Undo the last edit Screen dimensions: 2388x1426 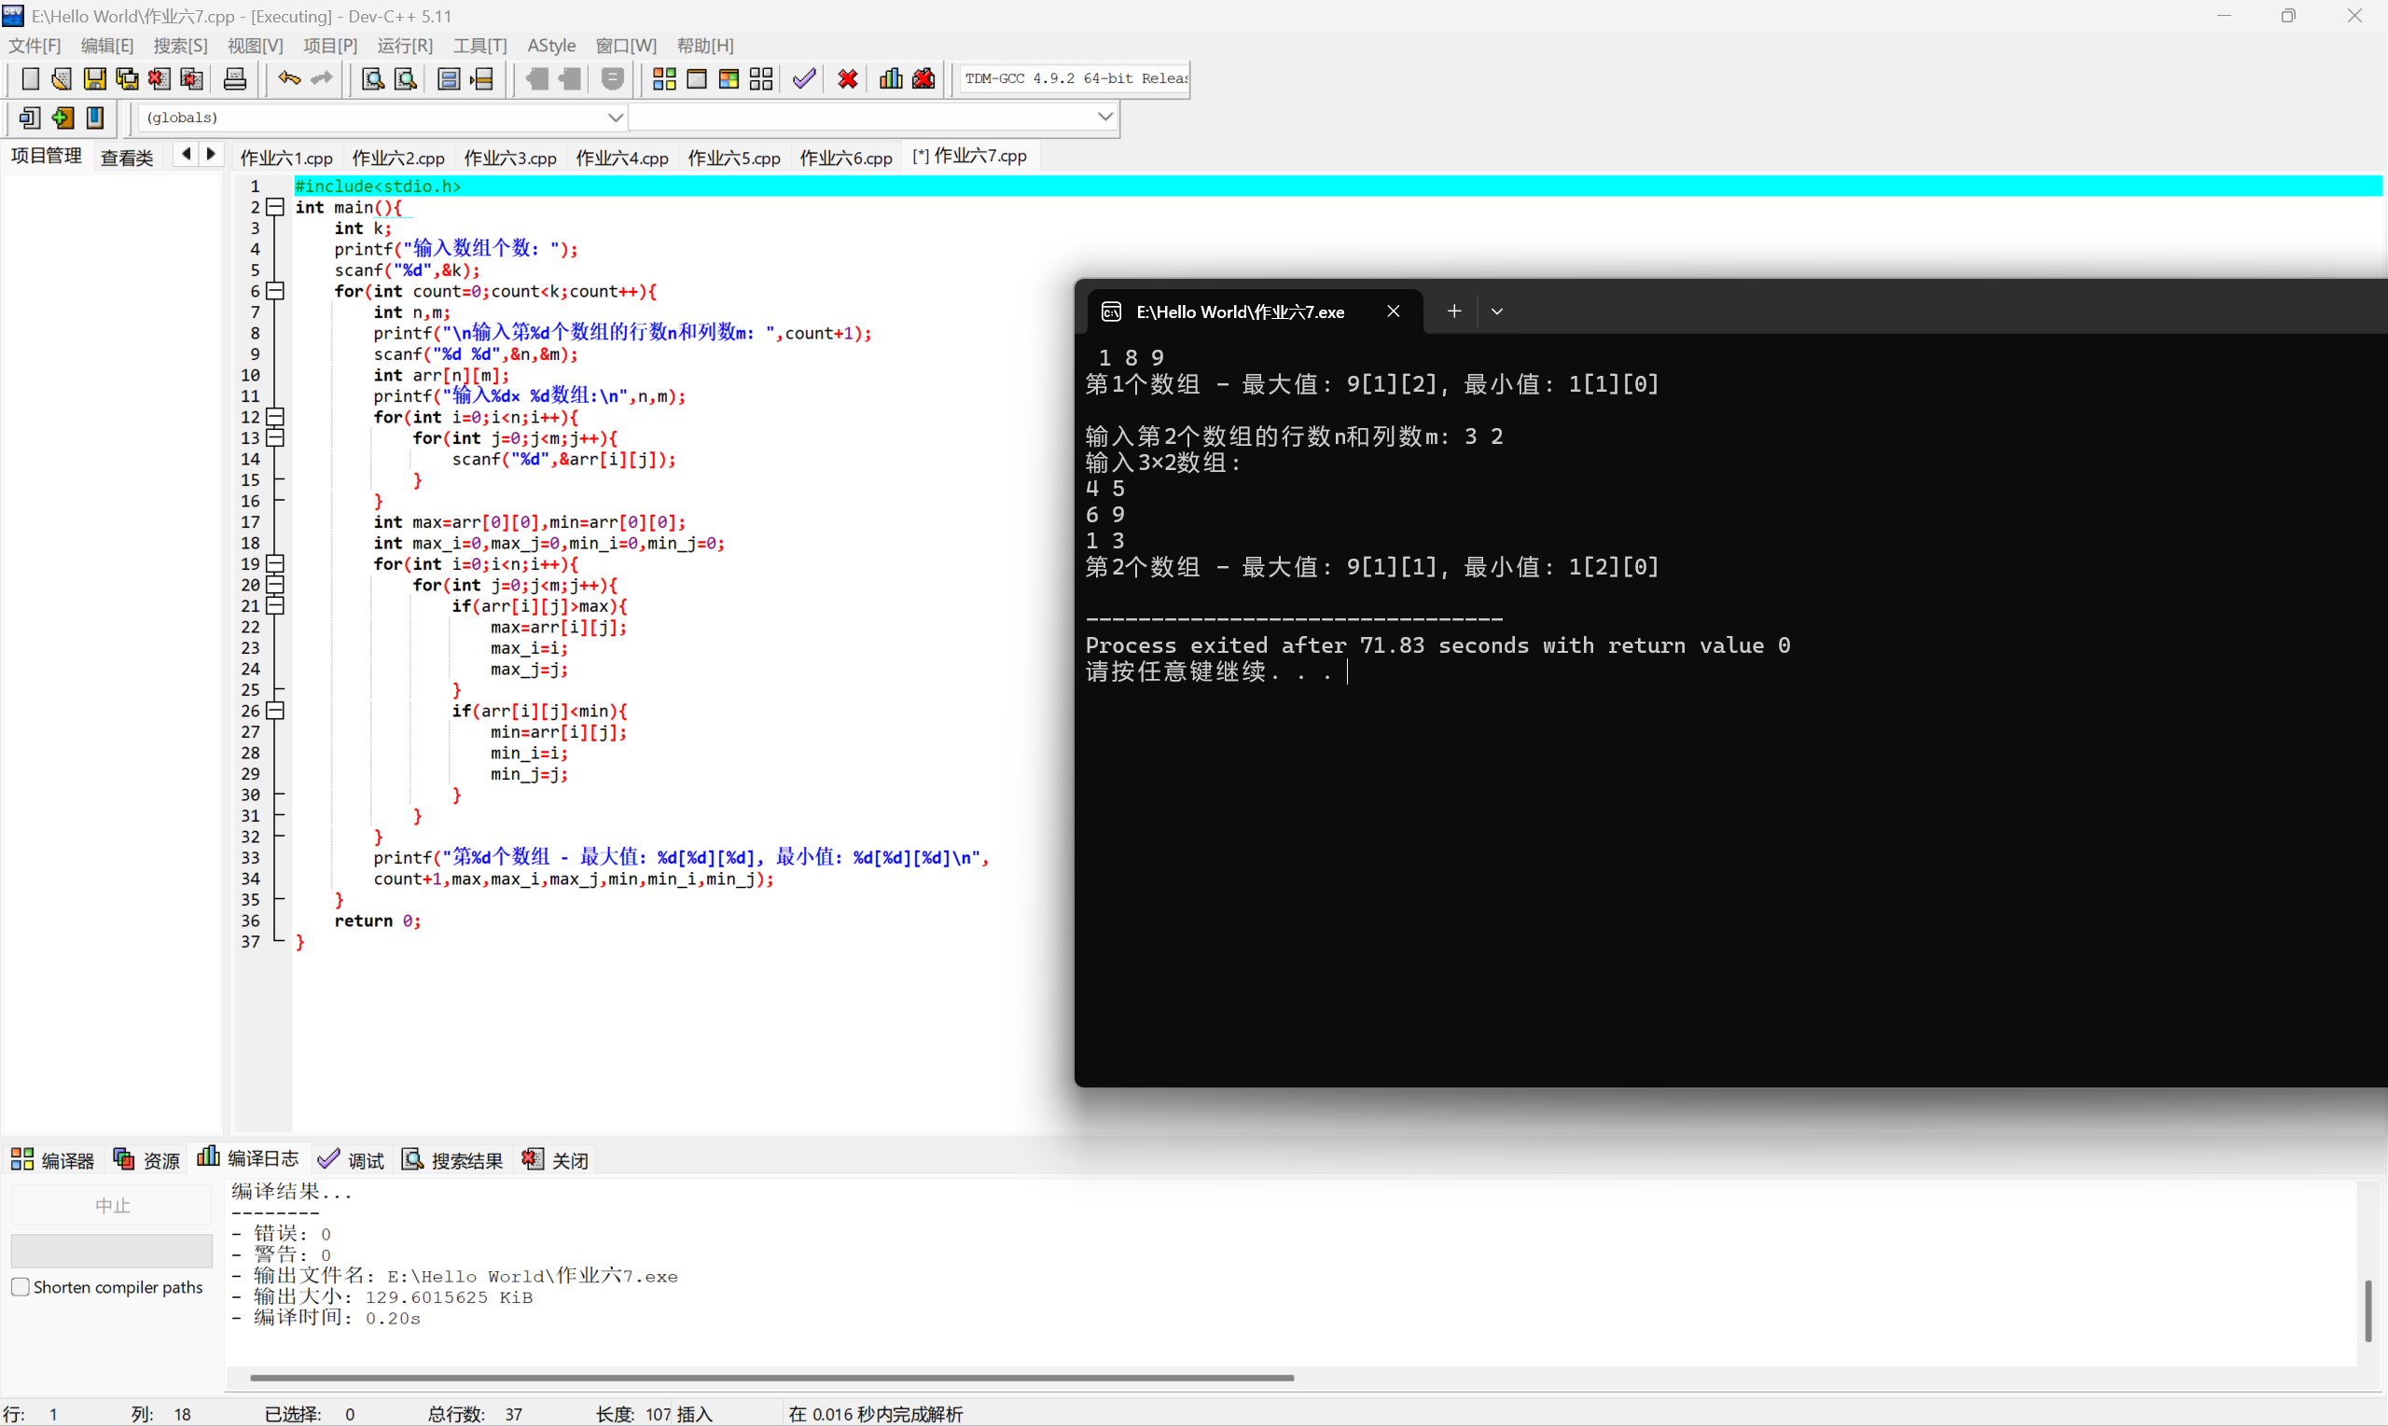288,78
